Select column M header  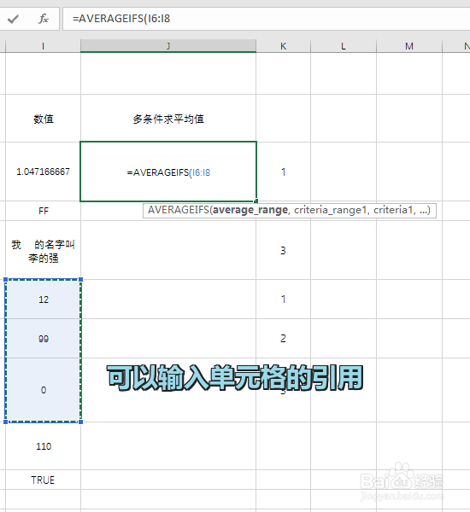pos(409,46)
